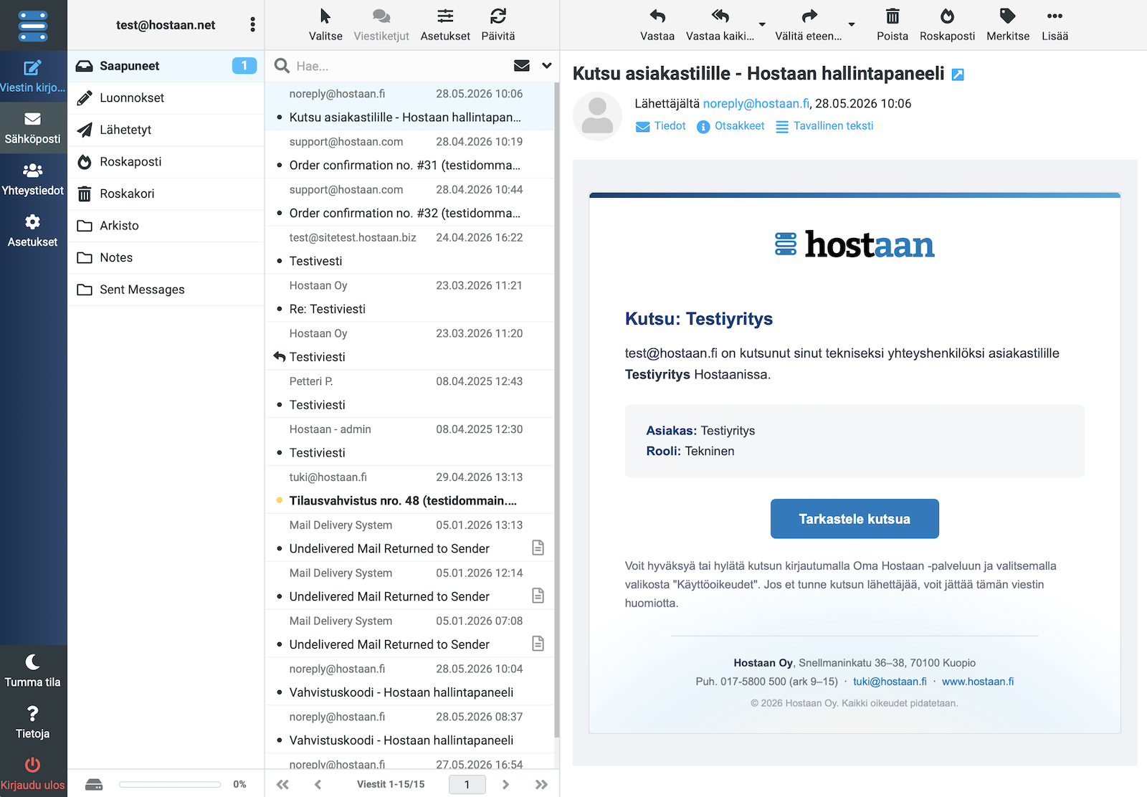Screen dimensions: 1147x797
Task: Open the www.hostaan.fi link
Action: (x=978, y=682)
